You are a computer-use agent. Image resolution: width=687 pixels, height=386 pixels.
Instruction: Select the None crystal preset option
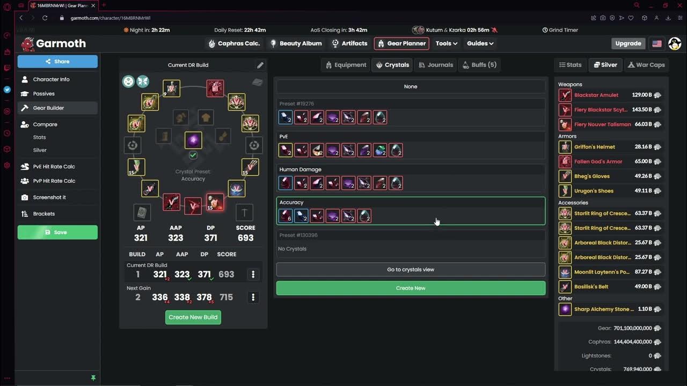click(411, 86)
